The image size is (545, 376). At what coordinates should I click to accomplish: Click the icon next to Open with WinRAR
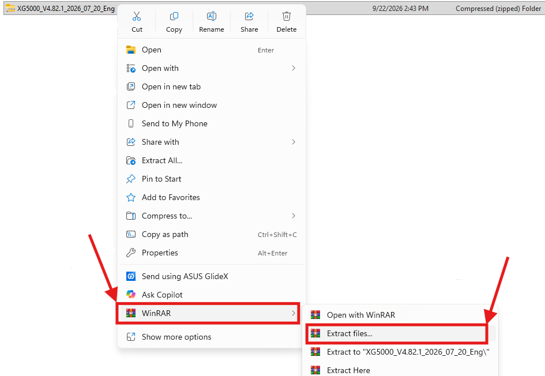[x=315, y=315]
